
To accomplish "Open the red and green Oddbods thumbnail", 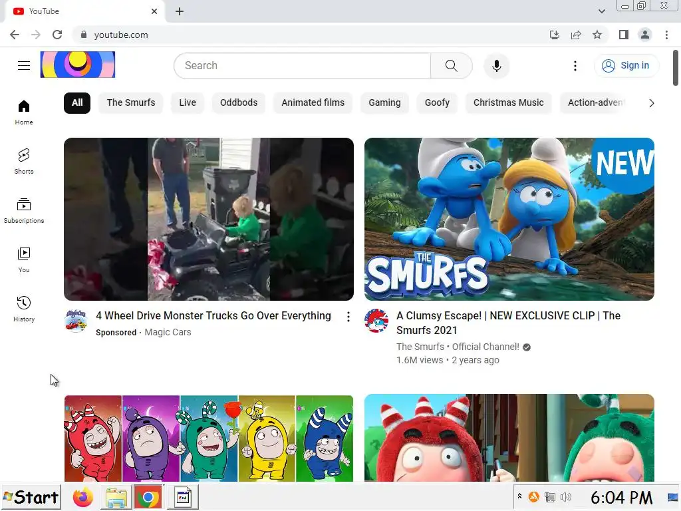I will 509,438.
